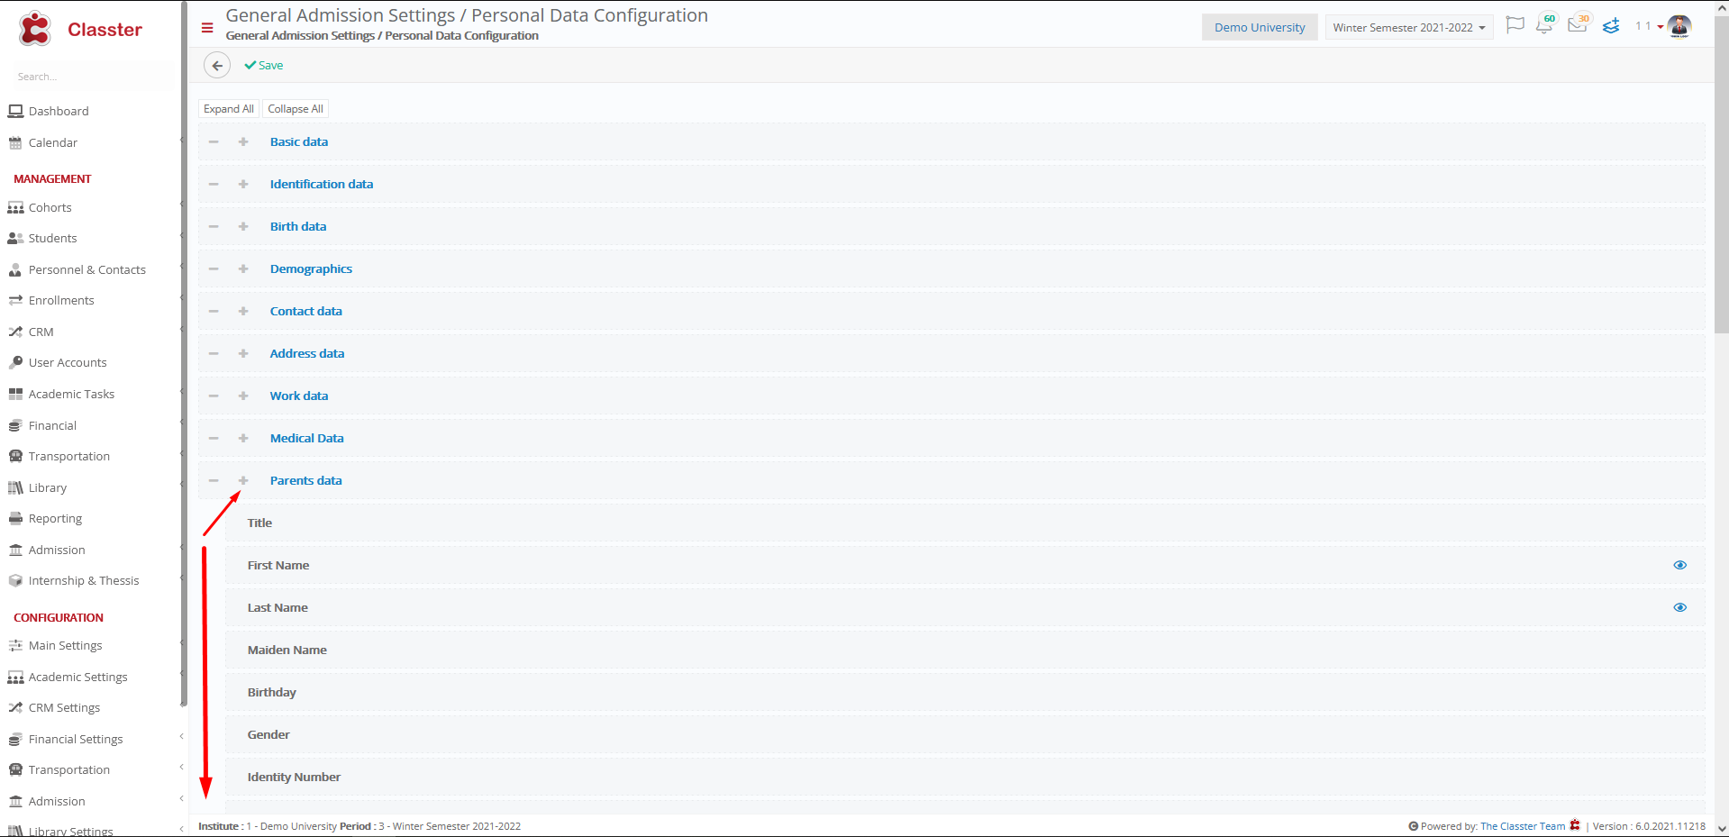The height and width of the screenshot is (837, 1729).
Task: Expand the Basic data section plus
Action: pyautogui.click(x=243, y=141)
